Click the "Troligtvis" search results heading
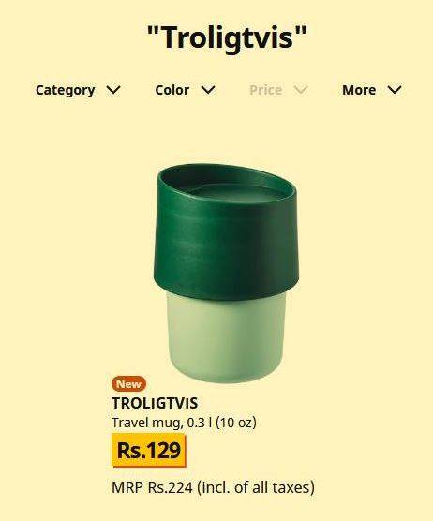The image size is (433, 521). (x=227, y=37)
